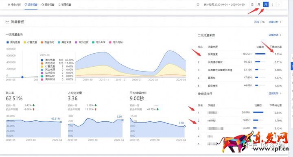This screenshot has height=157, width=293.
Task: Toggle the green 海外APP legend item
Action: [98, 42]
